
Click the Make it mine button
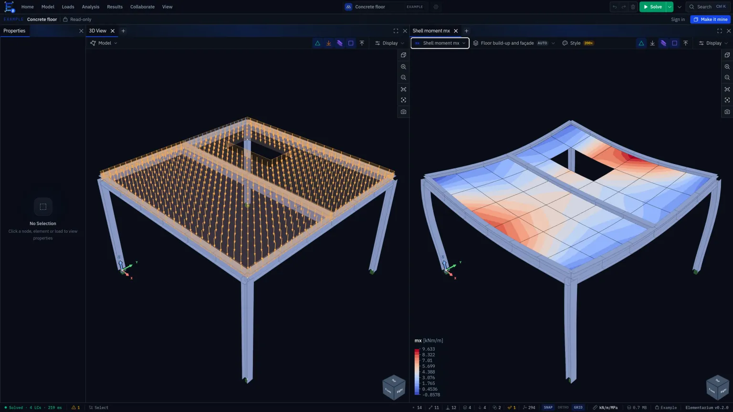[x=710, y=20]
